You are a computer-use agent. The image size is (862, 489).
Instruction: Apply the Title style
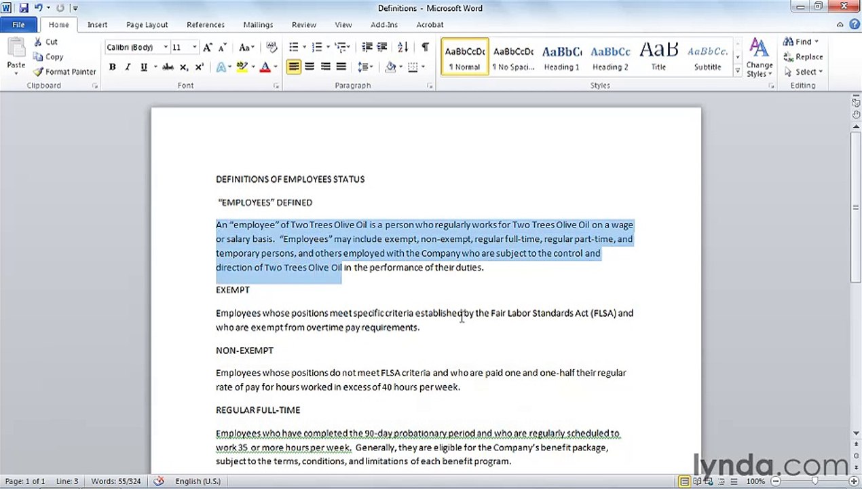pos(658,57)
